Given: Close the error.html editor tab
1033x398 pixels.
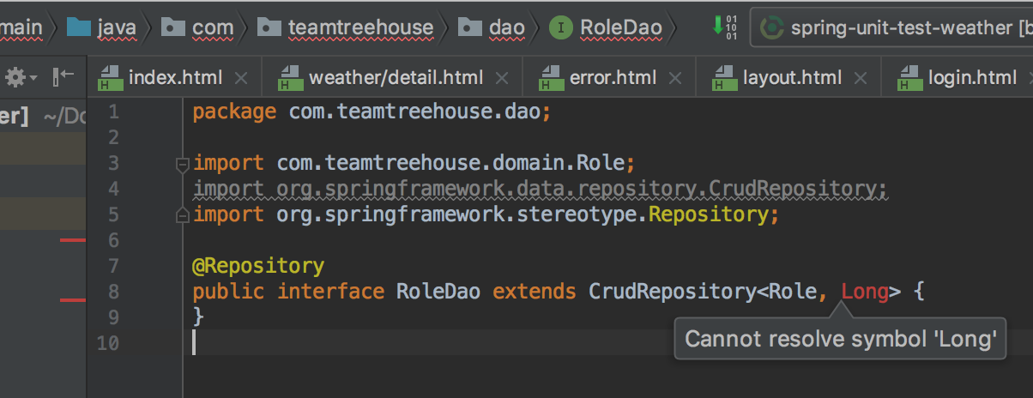Looking at the screenshot, I should coord(675,79).
